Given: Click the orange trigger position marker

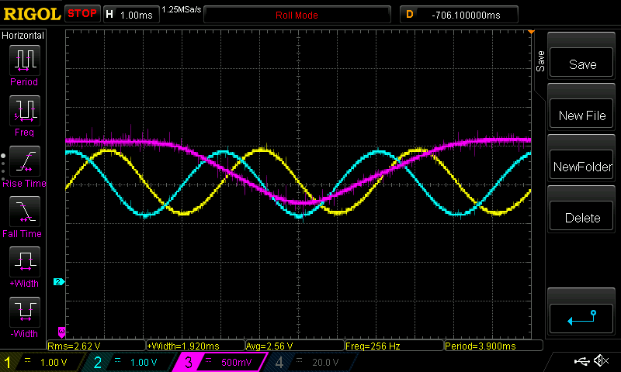Looking at the screenshot, I should point(531,32).
